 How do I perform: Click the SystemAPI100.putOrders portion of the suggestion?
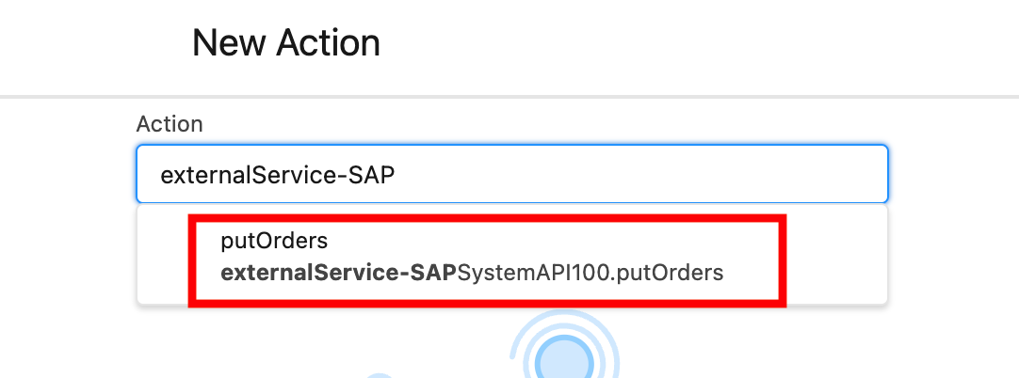point(590,273)
